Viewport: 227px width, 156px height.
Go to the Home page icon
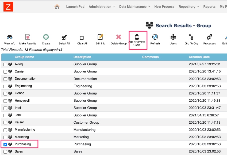57,7
